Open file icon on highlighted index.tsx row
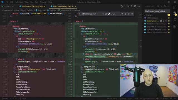Viewport: 178px width, 100px height. pyautogui.click(x=161, y=21)
